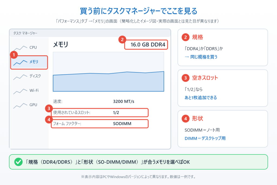Click the 使用されているスロット: label
Viewport: 277px width, 185px height.
tap(72, 112)
